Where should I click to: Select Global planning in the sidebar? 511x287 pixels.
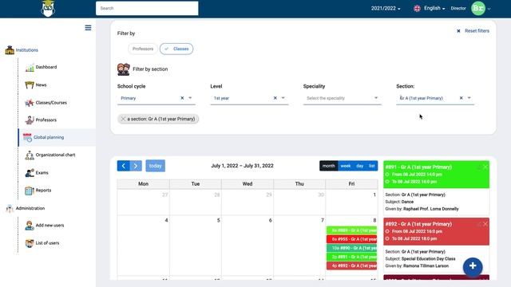57,137
